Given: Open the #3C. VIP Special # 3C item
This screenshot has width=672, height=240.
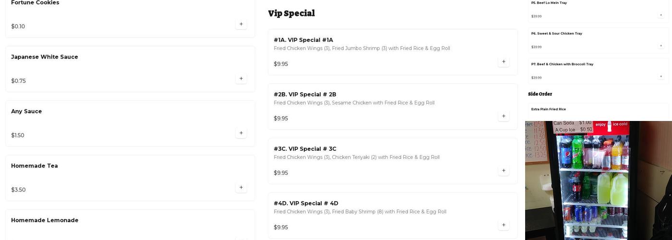Looking at the screenshot, I should point(305,149).
